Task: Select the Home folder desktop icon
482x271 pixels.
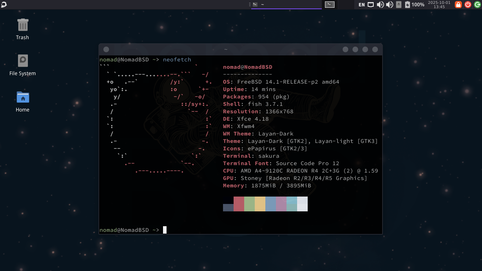Action: pyautogui.click(x=23, y=101)
